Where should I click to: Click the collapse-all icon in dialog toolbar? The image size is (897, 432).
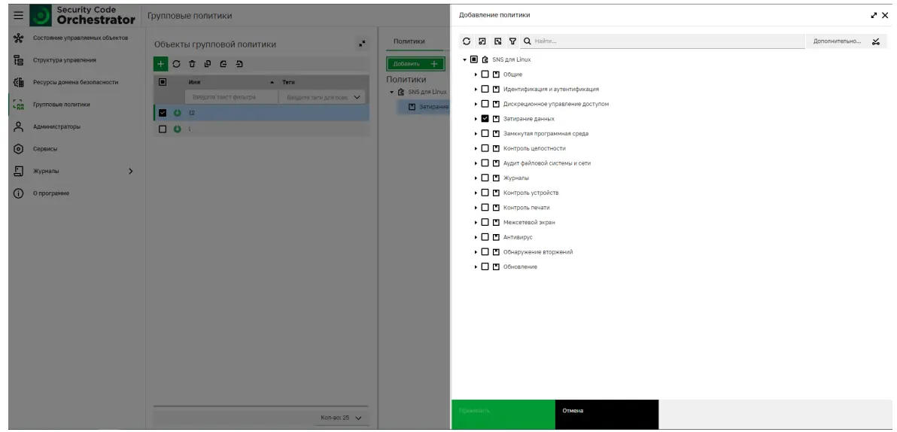(x=497, y=41)
